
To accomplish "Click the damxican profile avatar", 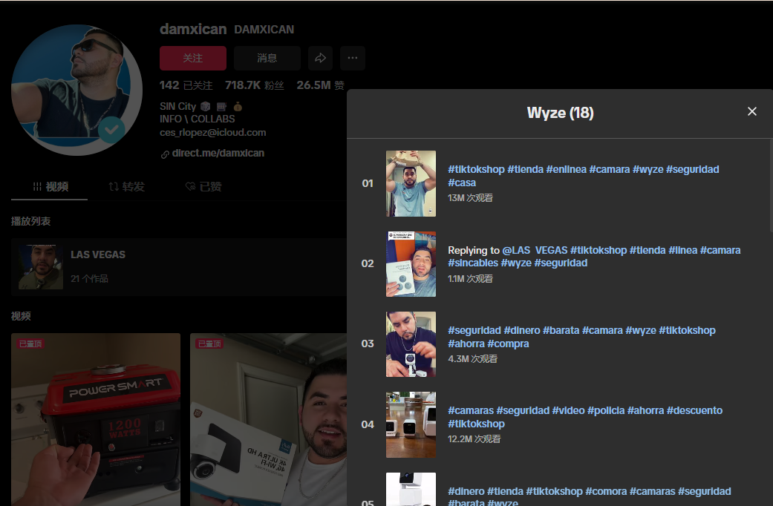I will pos(77,91).
